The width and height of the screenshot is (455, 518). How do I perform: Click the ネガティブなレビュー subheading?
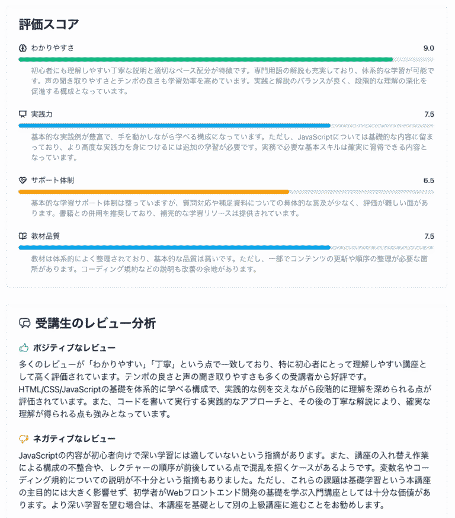pyautogui.click(x=74, y=439)
